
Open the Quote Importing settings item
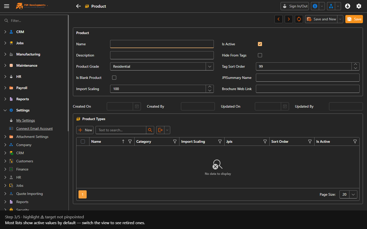(30, 194)
